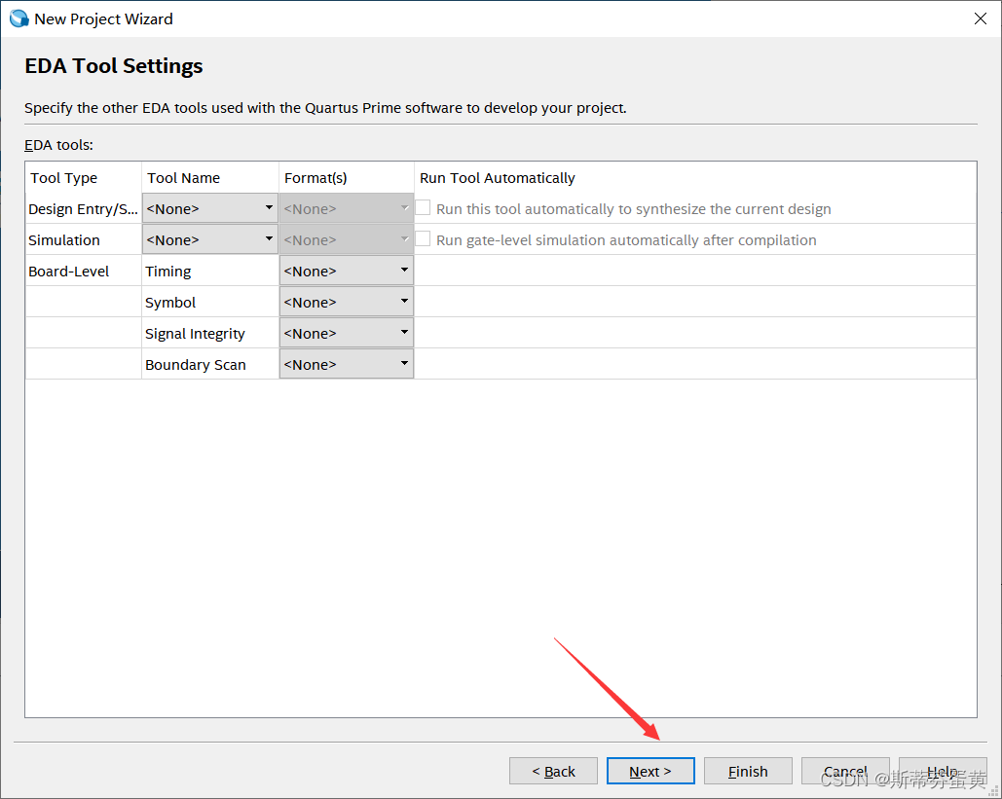Screen dimensions: 1002x799
Task: Click the Finish button
Action: click(748, 771)
